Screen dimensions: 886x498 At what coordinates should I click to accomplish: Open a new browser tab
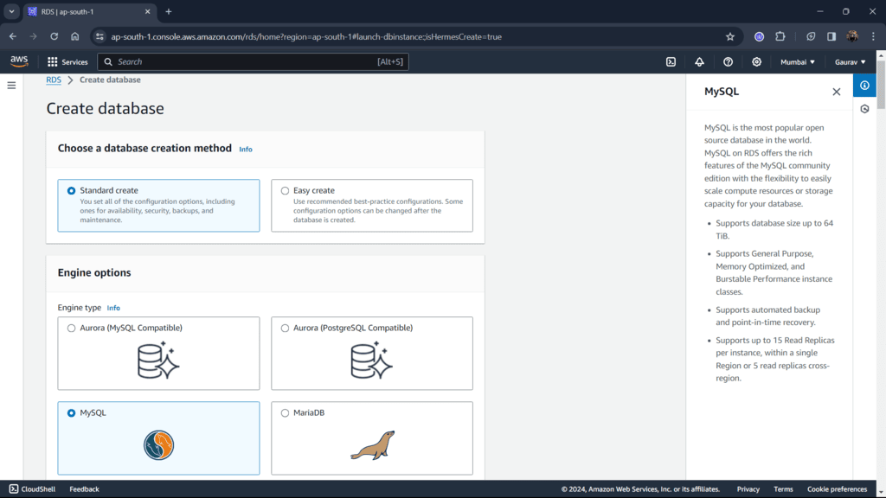(169, 11)
